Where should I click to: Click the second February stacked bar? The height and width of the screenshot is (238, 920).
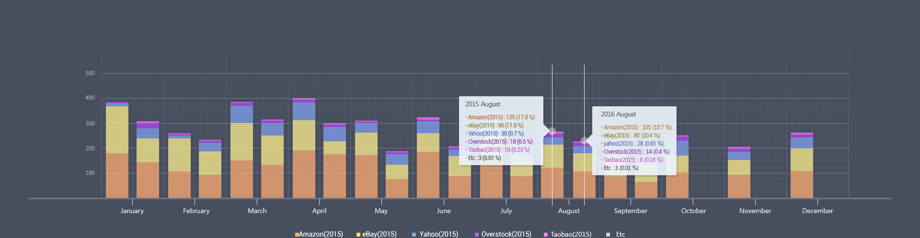210,169
